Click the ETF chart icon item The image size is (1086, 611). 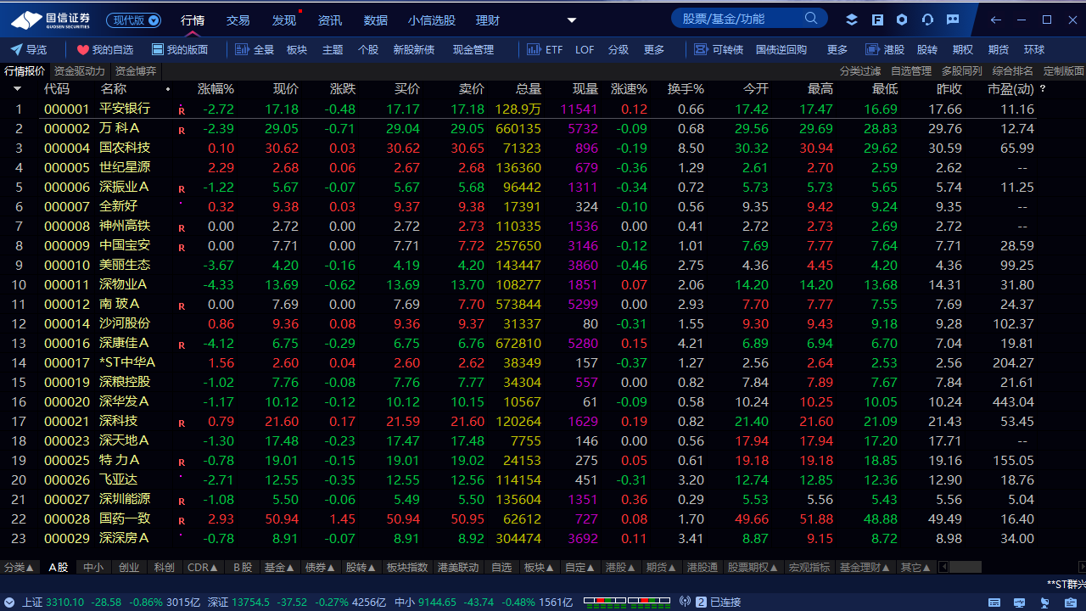coord(545,50)
